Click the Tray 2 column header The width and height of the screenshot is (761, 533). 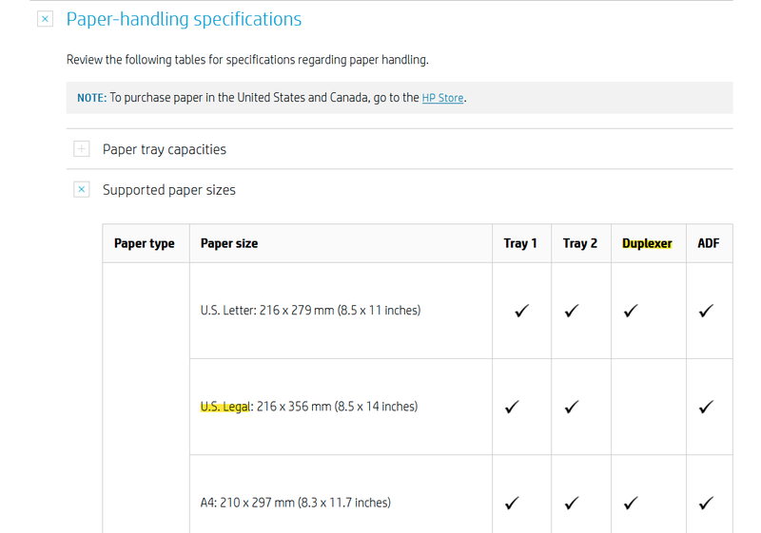click(580, 243)
